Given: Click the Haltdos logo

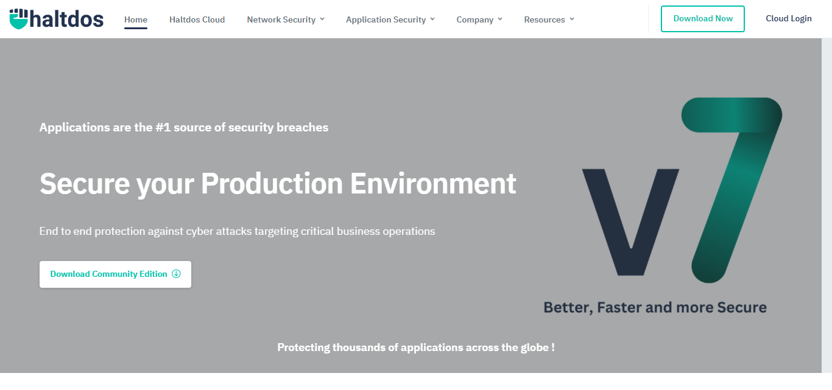Looking at the screenshot, I should tap(57, 19).
